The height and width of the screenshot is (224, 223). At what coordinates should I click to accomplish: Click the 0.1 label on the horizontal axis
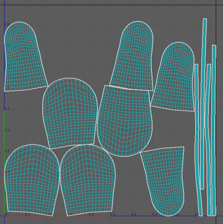point(28,214)
